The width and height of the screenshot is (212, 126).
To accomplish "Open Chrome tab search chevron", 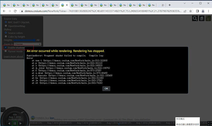I will [x=185, y=3].
